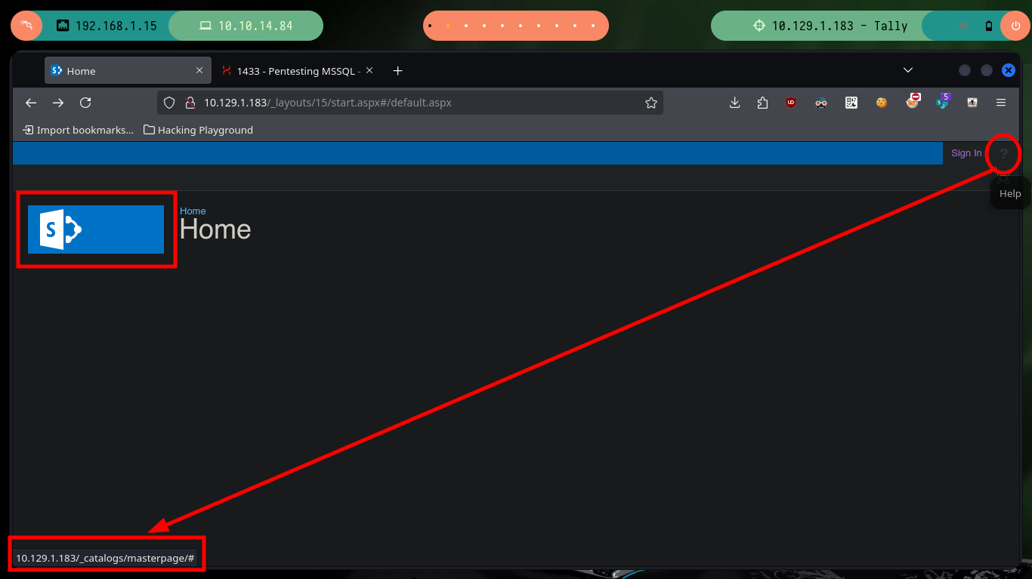This screenshot has height=579, width=1032.
Task: Bookmark this page with the star icon
Action: point(650,103)
